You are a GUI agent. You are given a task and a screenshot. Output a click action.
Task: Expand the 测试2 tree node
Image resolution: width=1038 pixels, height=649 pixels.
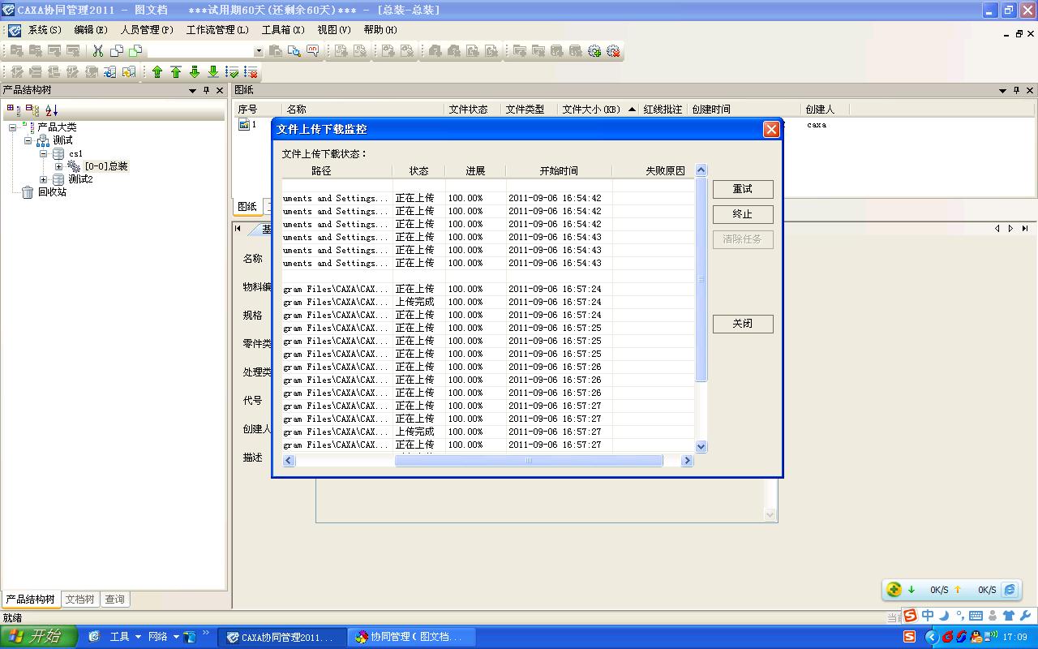point(44,179)
